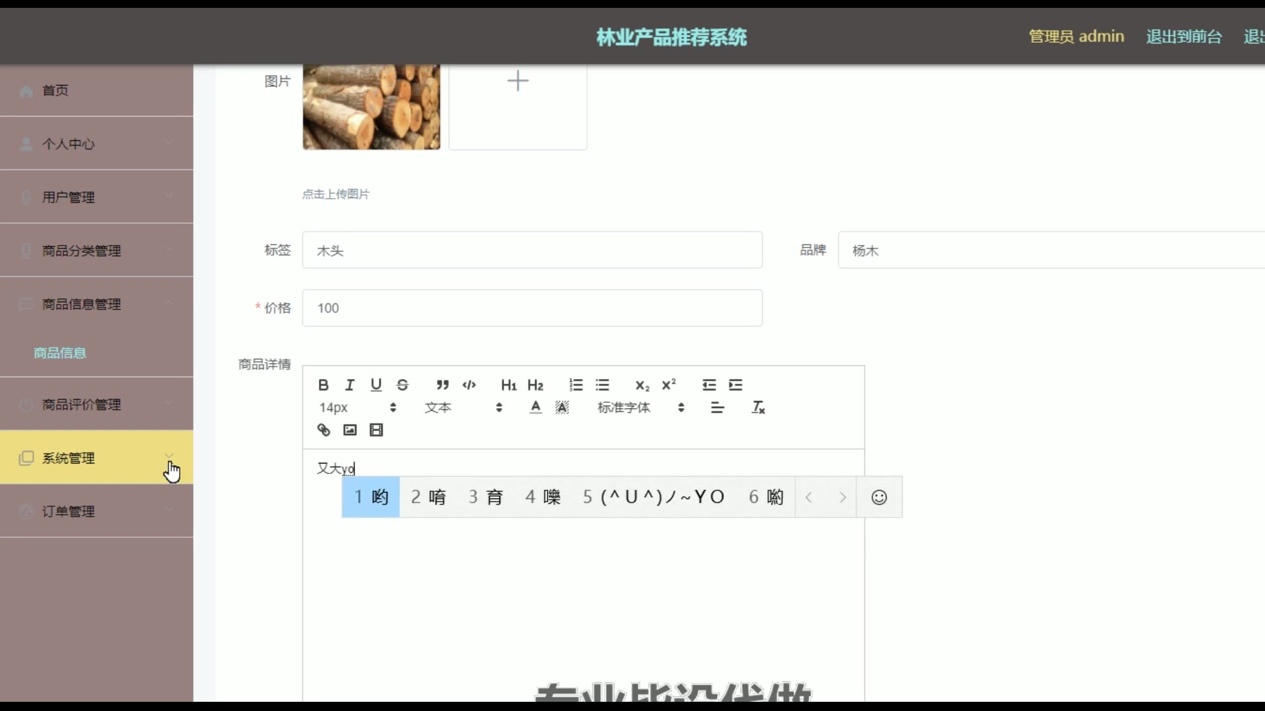Open the IME emoji panel
The image size is (1265, 711).
879,497
